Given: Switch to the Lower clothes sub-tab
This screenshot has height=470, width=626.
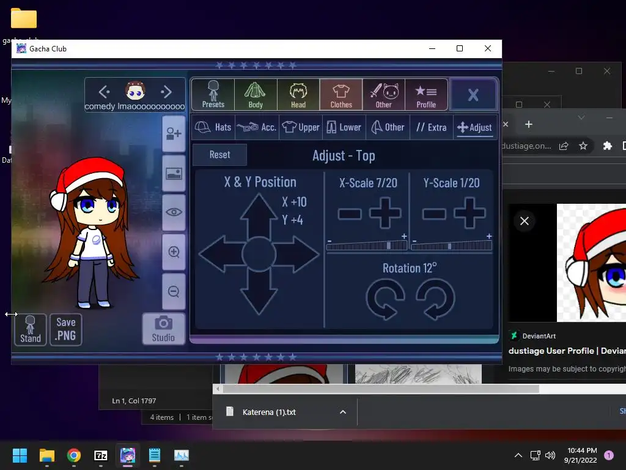Looking at the screenshot, I should [344, 127].
